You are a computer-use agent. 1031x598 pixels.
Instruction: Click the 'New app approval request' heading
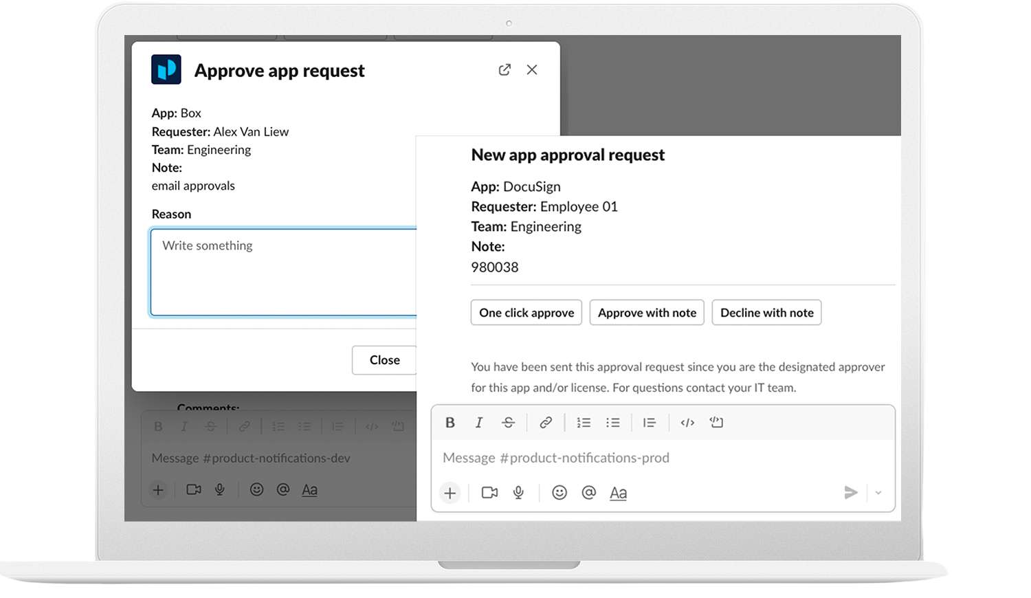click(568, 155)
